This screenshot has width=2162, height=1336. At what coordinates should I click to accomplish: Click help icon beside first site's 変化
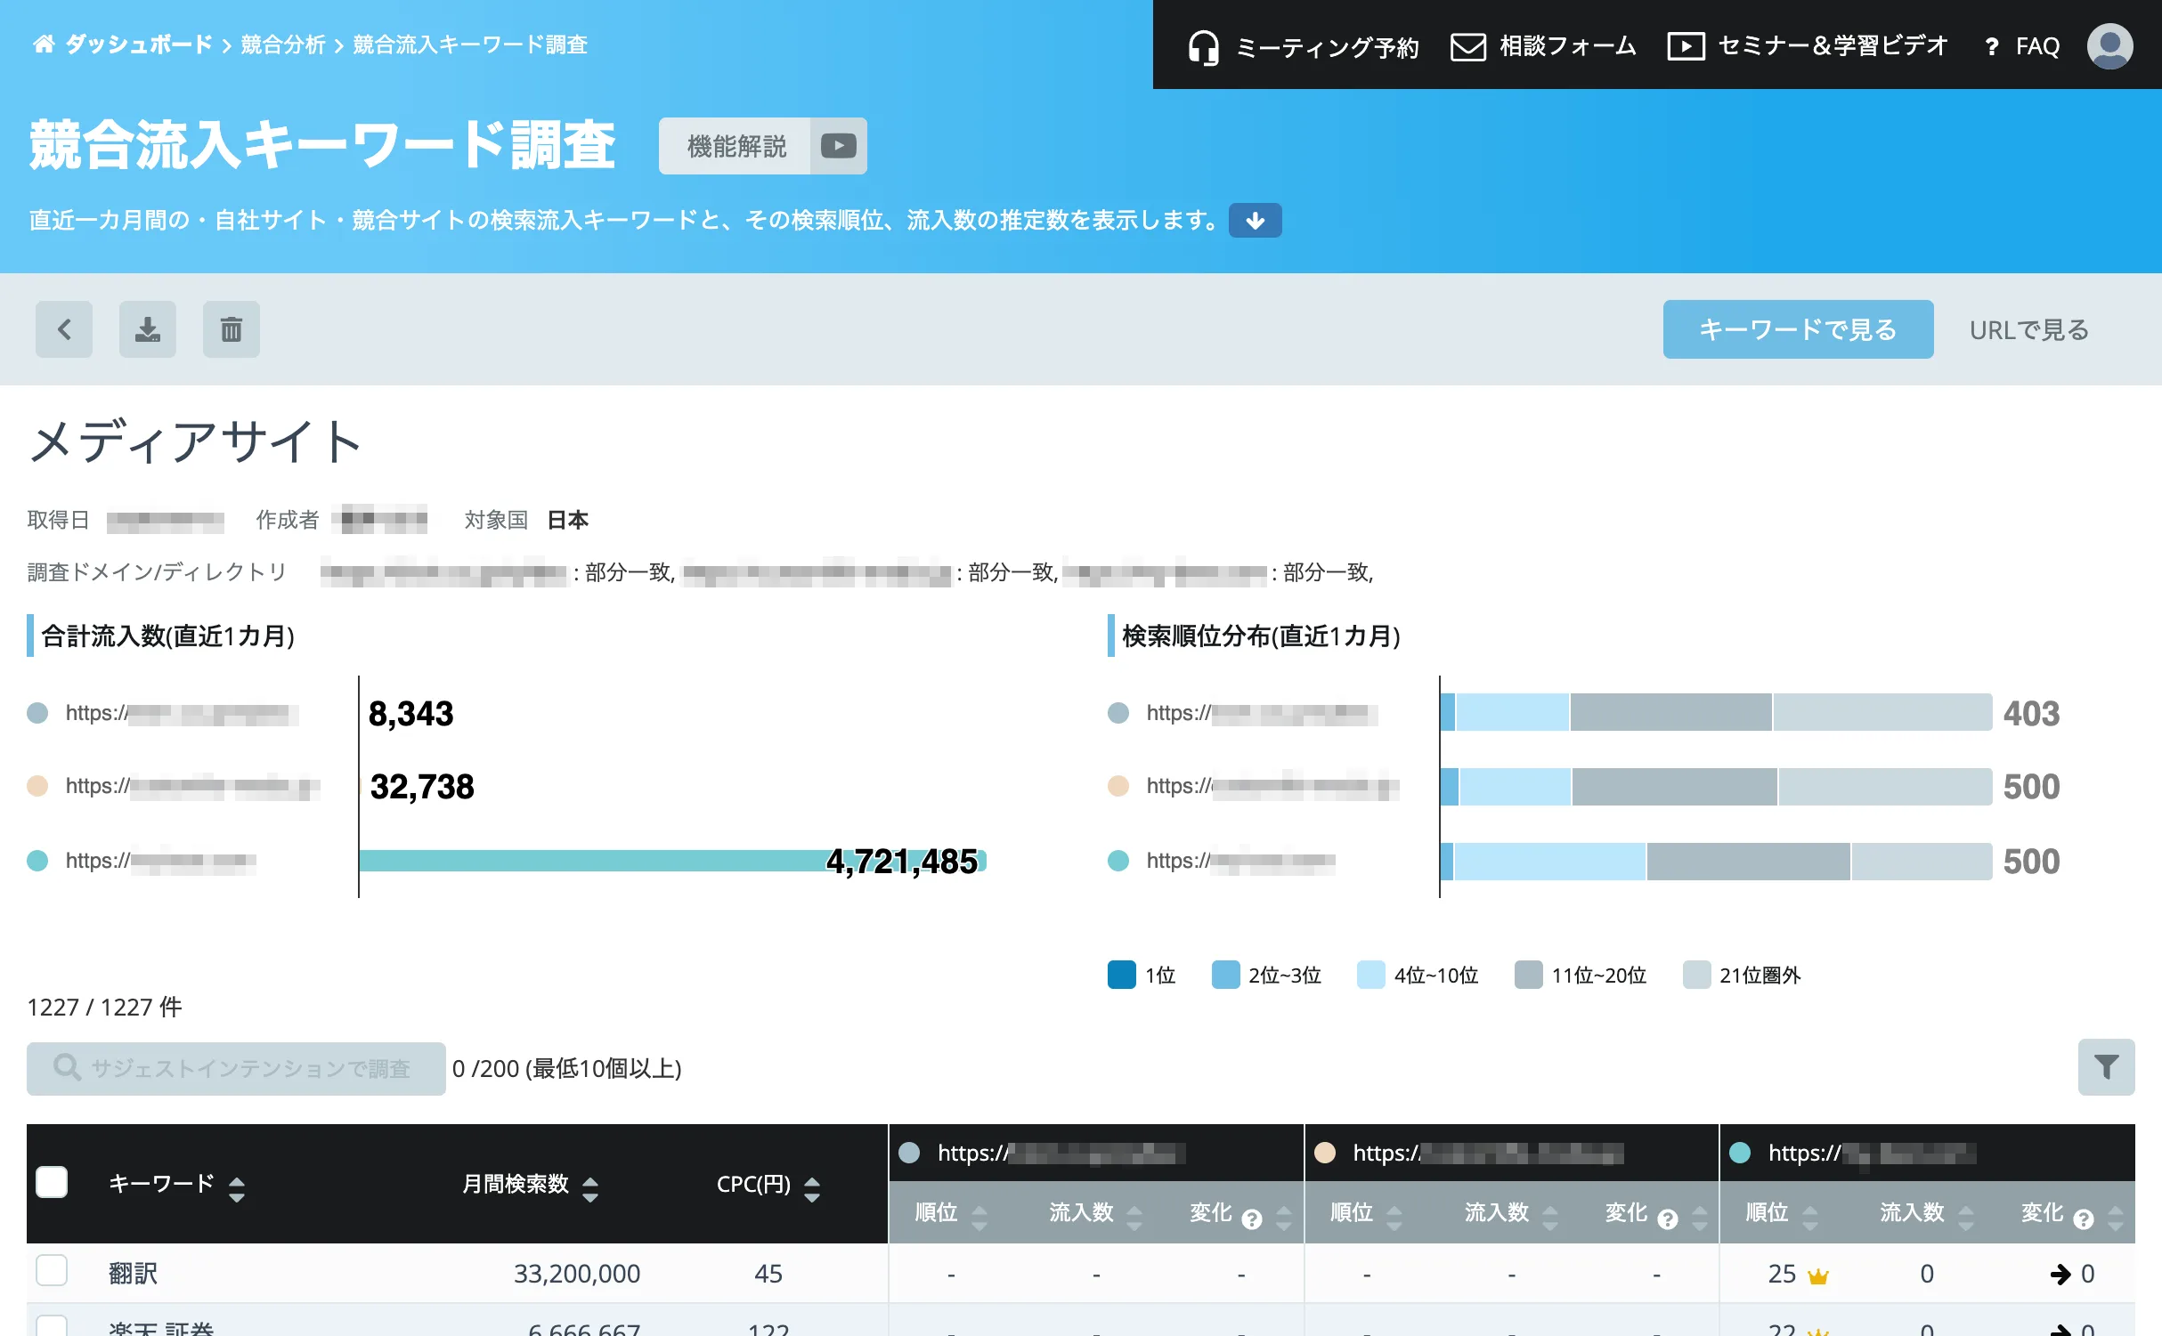(1252, 1219)
